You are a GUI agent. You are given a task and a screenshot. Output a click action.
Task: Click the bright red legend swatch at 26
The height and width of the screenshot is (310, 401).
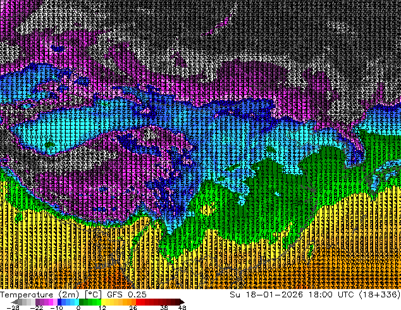[x=138, y=302]
